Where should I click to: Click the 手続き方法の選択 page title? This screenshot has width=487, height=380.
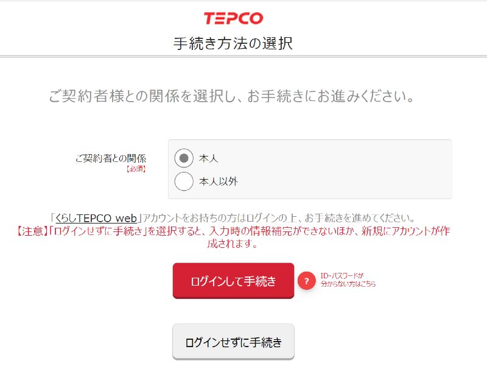click(x=233, y=43)
